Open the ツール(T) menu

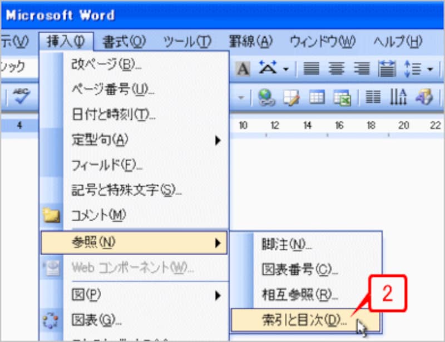[187, 42]
